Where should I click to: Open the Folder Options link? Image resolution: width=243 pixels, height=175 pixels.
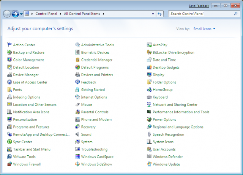coord(164,82)
